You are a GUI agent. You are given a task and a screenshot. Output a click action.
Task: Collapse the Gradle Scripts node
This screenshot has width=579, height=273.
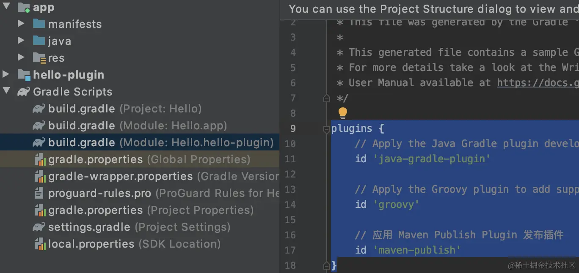(7, 91)
